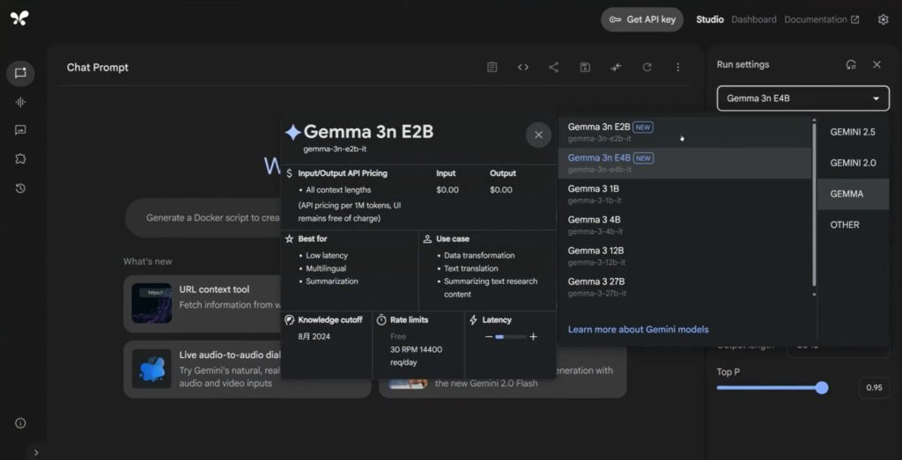Select Gemma 3n E2B model option
The width and height of the screenshot is (902, 460).
[684, 132]
